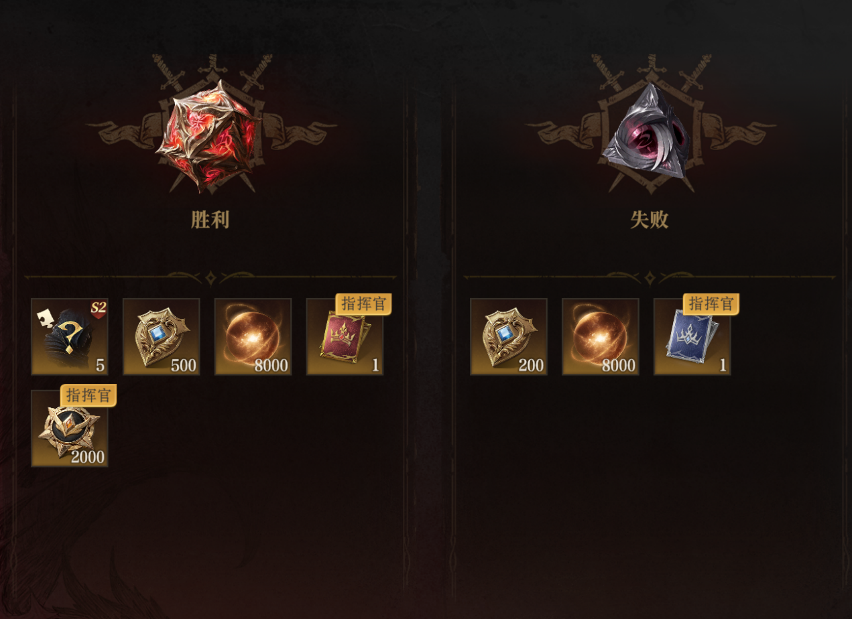Select the 2000 star medal reward
This screenshot has width=852, height=619.
(x=70, y=429)
